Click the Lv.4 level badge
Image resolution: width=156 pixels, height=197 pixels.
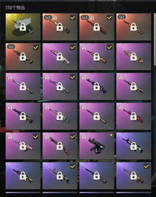click(85, 17)
